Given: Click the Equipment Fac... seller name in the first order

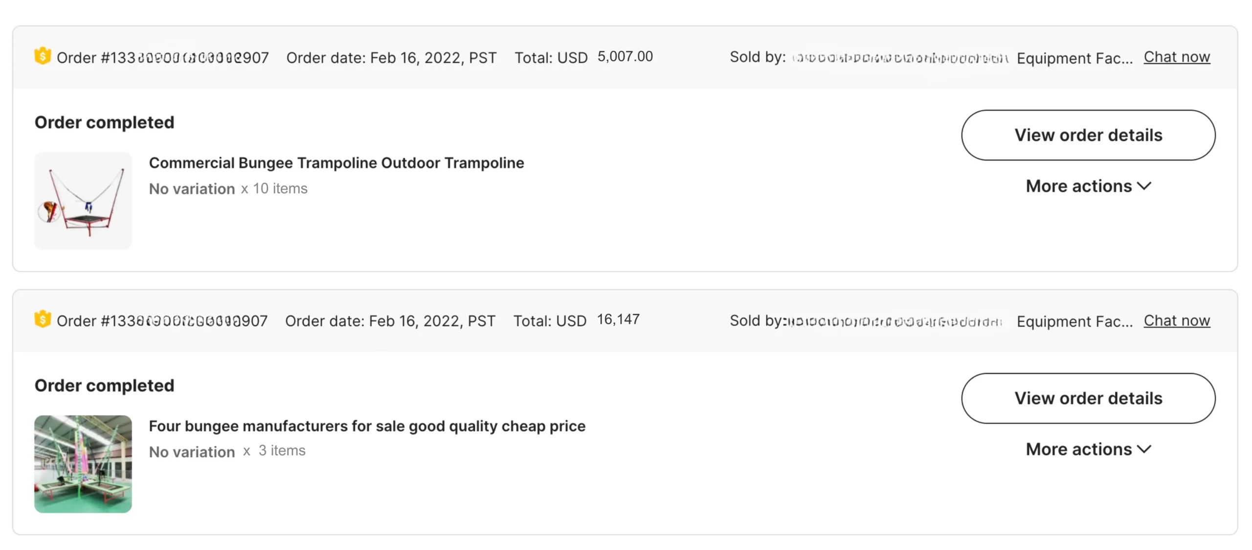Looking at the screenshot, I should (1074, 58).
